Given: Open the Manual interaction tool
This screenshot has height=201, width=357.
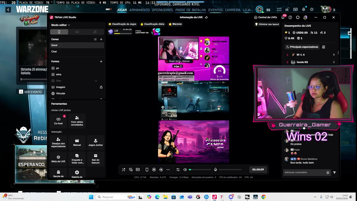Looking at the screenshot, I should click(x=77, y=142).
